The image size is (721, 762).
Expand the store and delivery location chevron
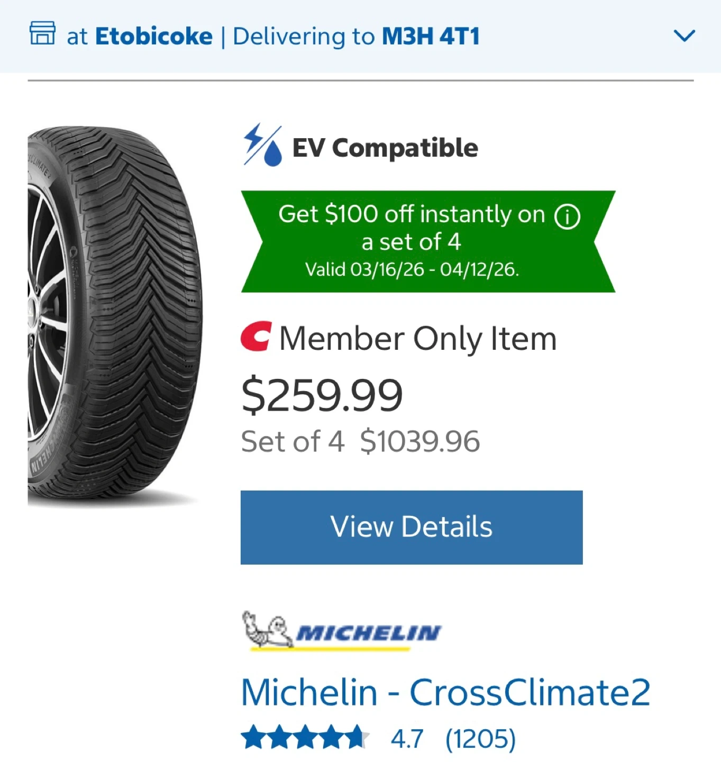tap(684, 36)
